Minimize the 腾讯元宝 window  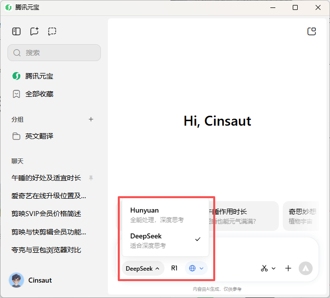point(273,7)
